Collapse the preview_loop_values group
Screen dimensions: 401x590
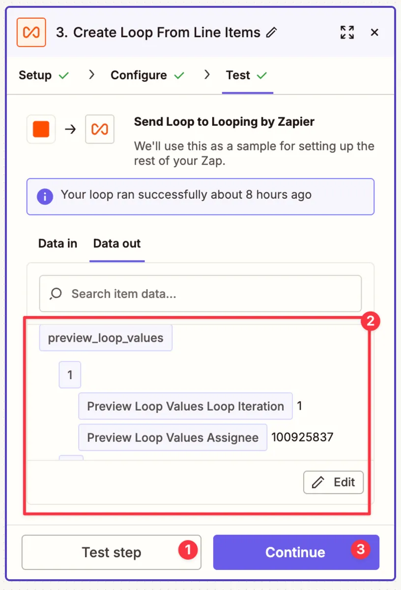[106, 338]
